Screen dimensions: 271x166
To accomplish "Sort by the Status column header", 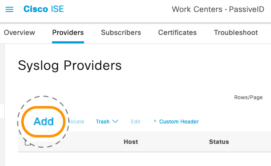I will [219, 142].
